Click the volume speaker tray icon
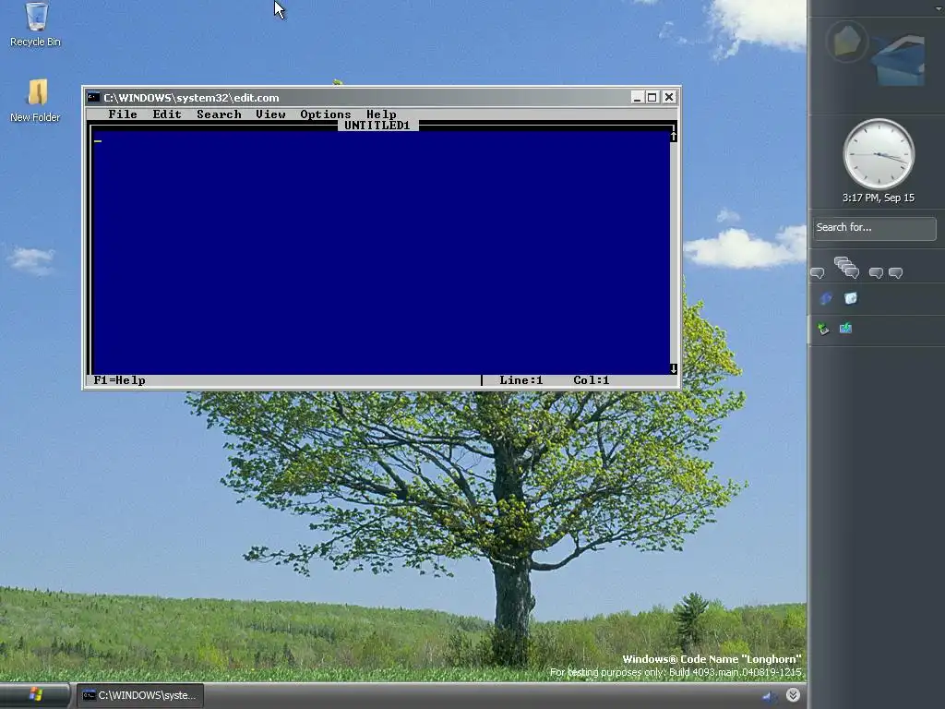The image size is (945, 709). coord(769,696)
